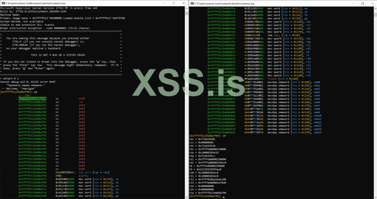The image size is (377, 199).
Task: Click "Cannot debug pid 0, Win32 error 0n87"
Action: (x=28, y=82)
